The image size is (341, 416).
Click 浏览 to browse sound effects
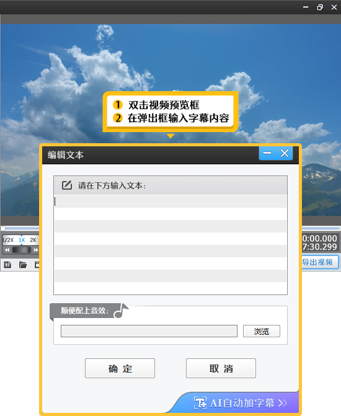point(262,331)
